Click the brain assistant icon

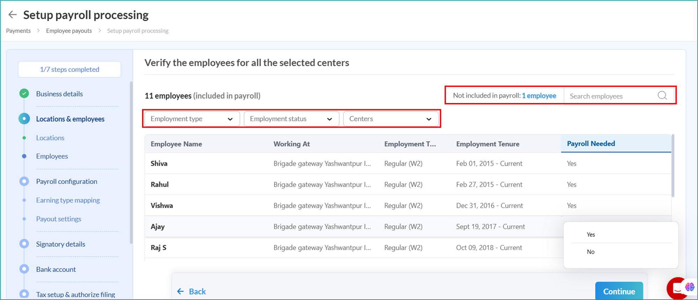[690, 287]
